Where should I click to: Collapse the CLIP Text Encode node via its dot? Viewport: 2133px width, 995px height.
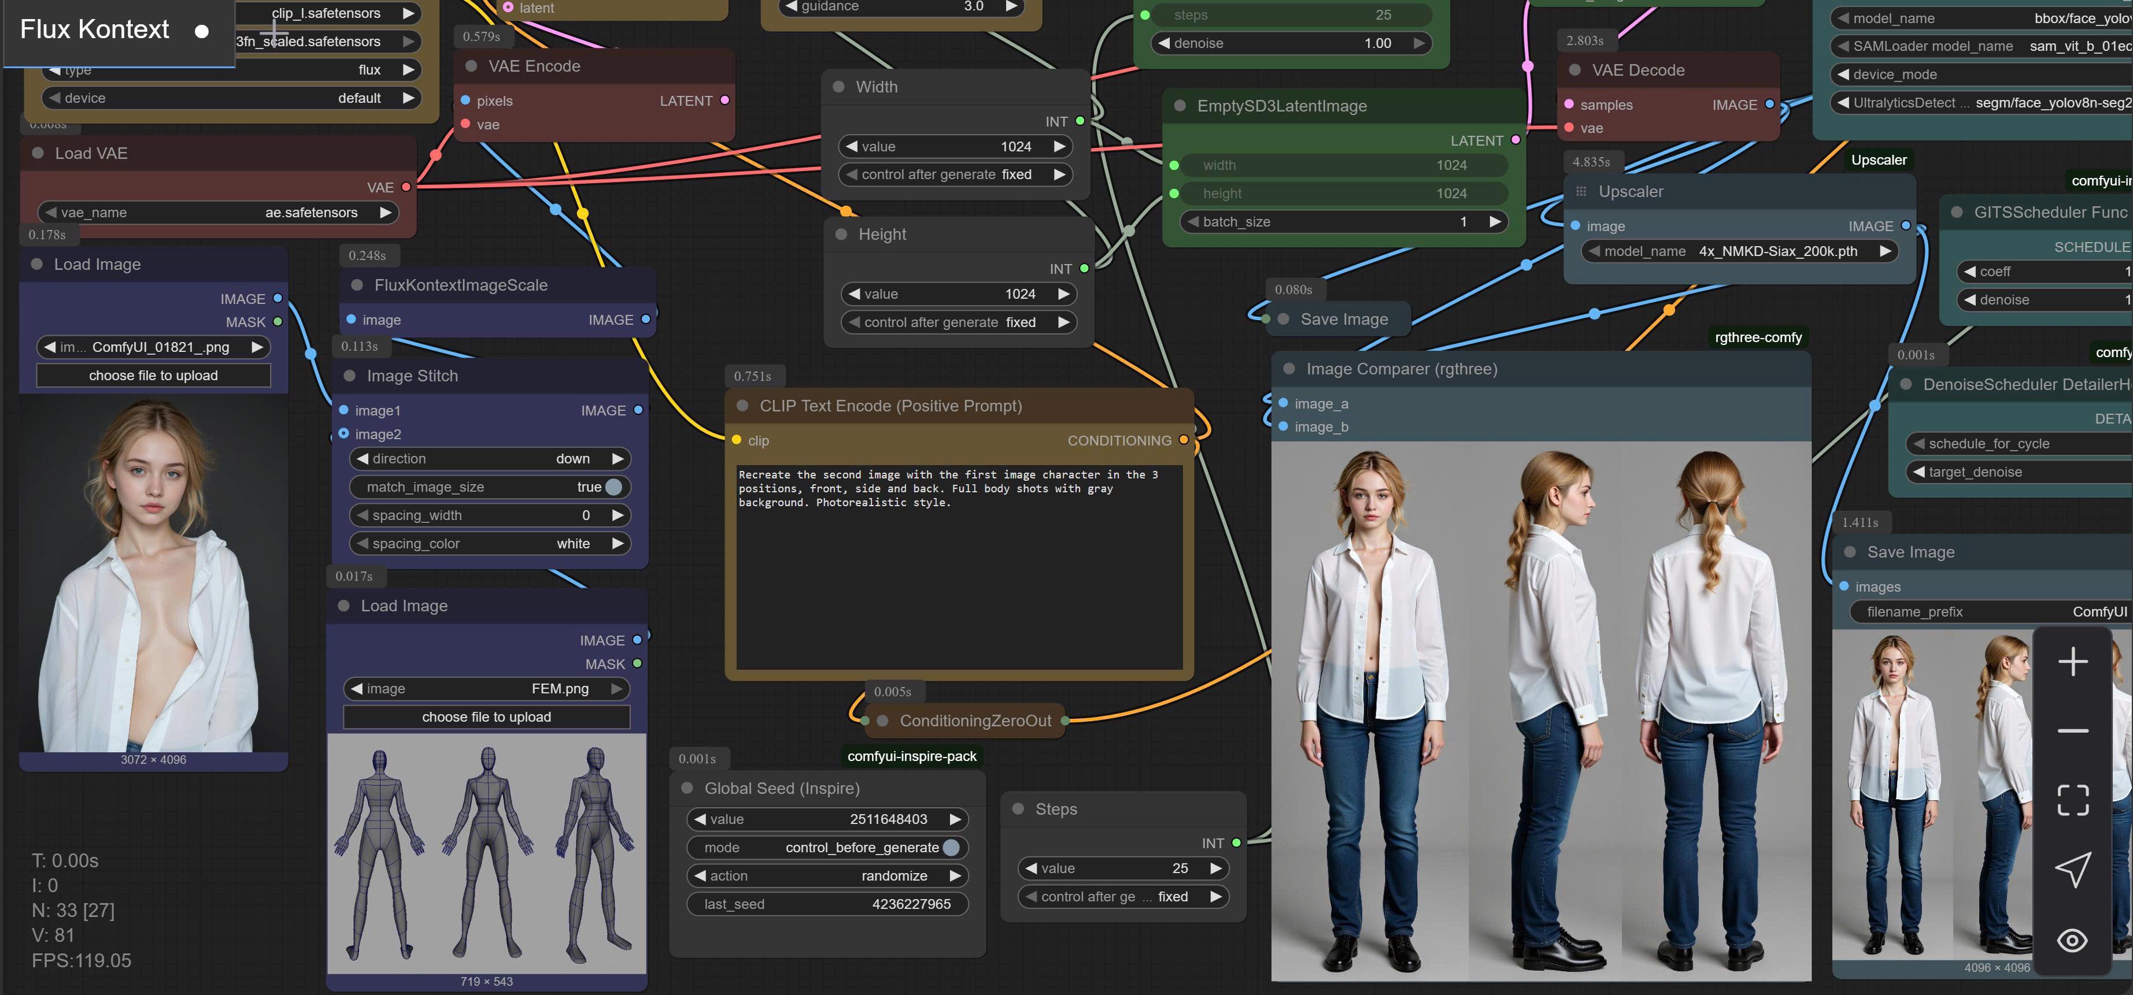coord(743,406)
